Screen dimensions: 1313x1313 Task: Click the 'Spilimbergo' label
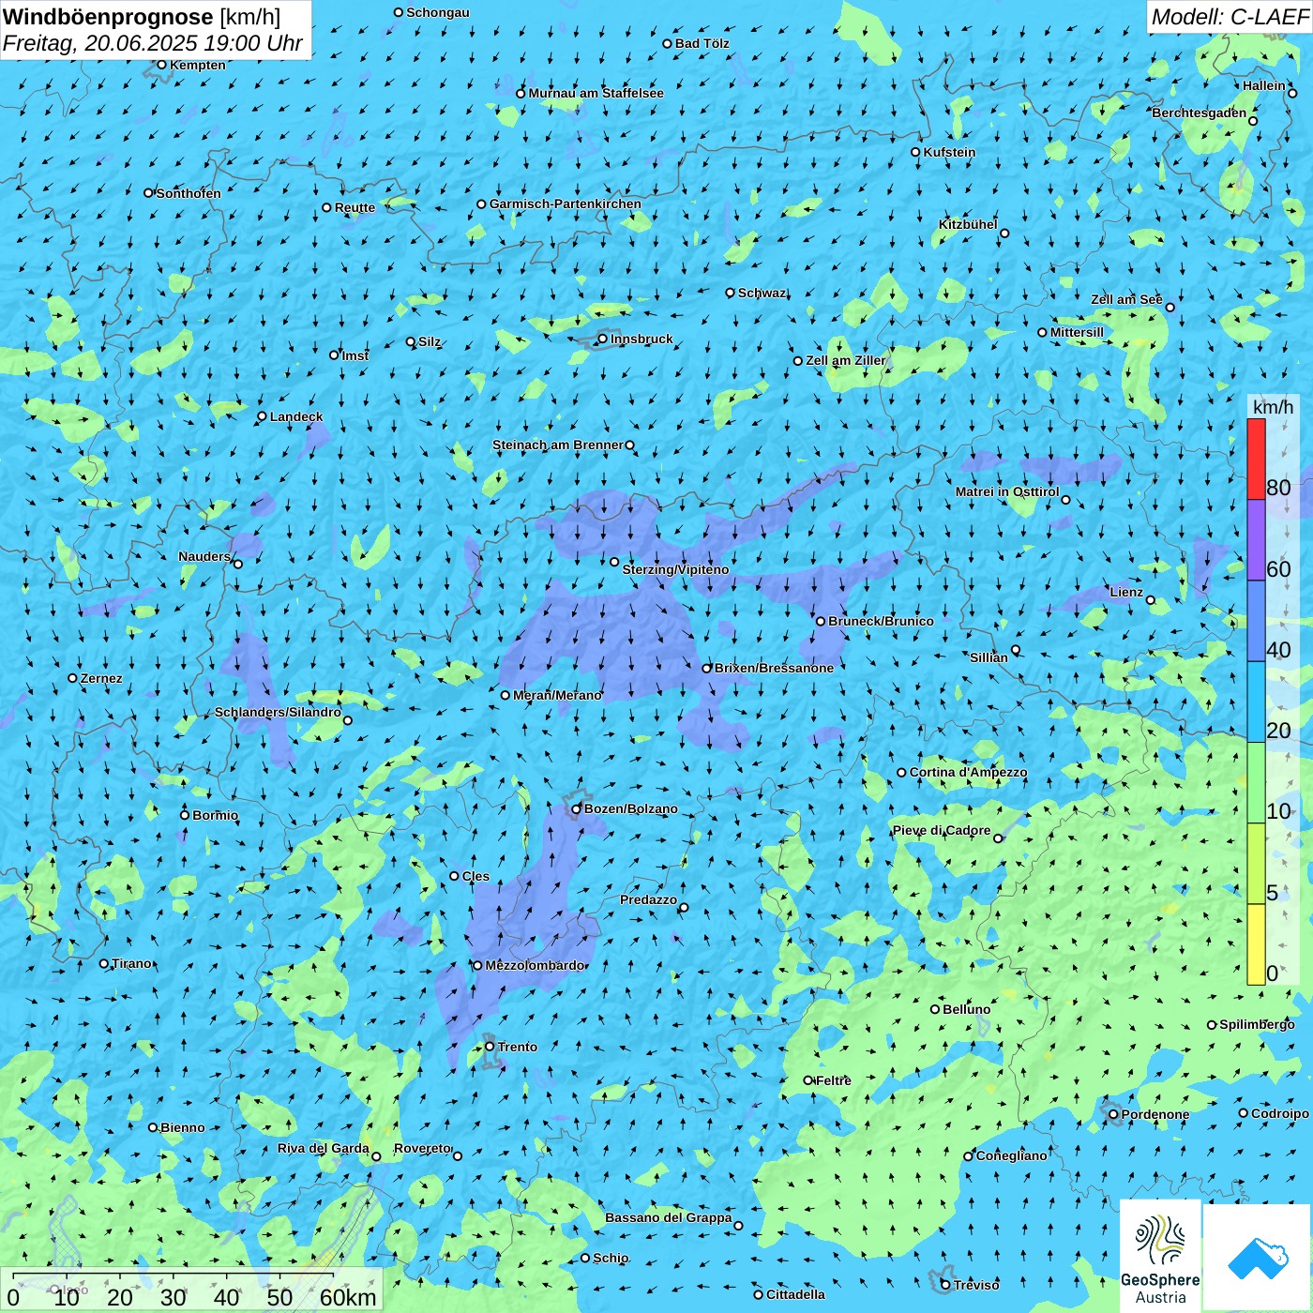coord(1257,1024)
